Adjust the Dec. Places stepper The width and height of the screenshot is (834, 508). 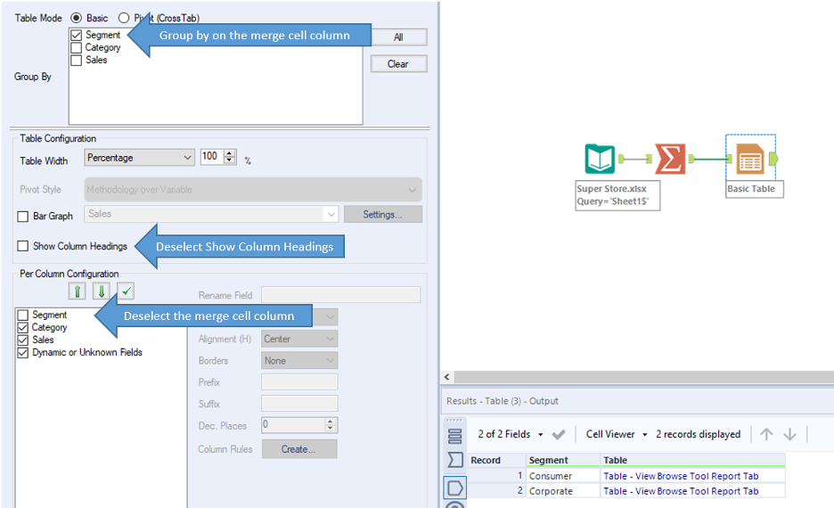[331, 424]
